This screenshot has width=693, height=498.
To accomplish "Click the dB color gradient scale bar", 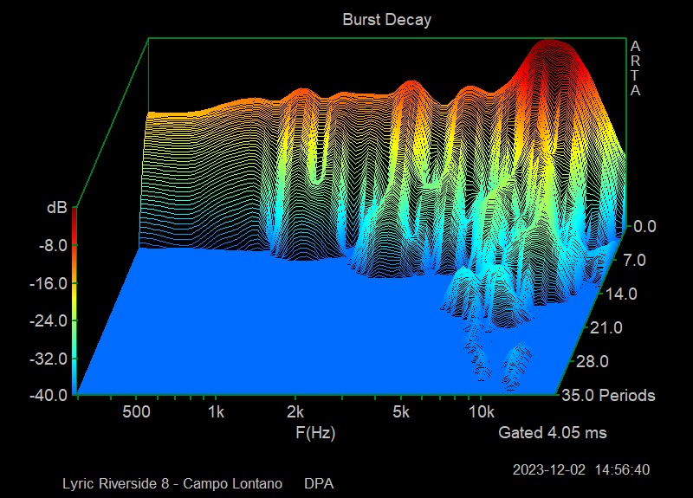I will coord(74,301).
